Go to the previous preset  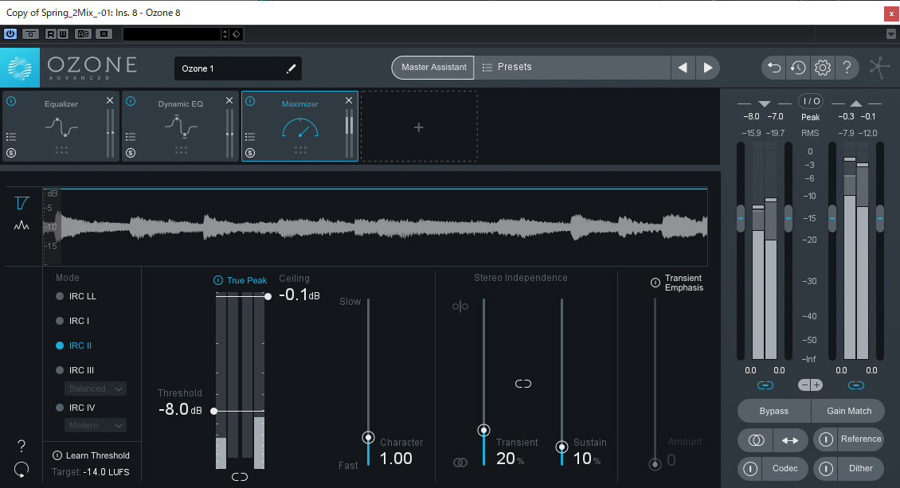pyautogui.click(x=683, y=68)
